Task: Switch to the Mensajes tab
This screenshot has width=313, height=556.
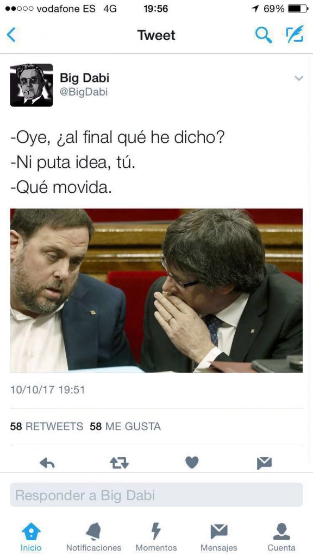Action: (x=219, y=537)
